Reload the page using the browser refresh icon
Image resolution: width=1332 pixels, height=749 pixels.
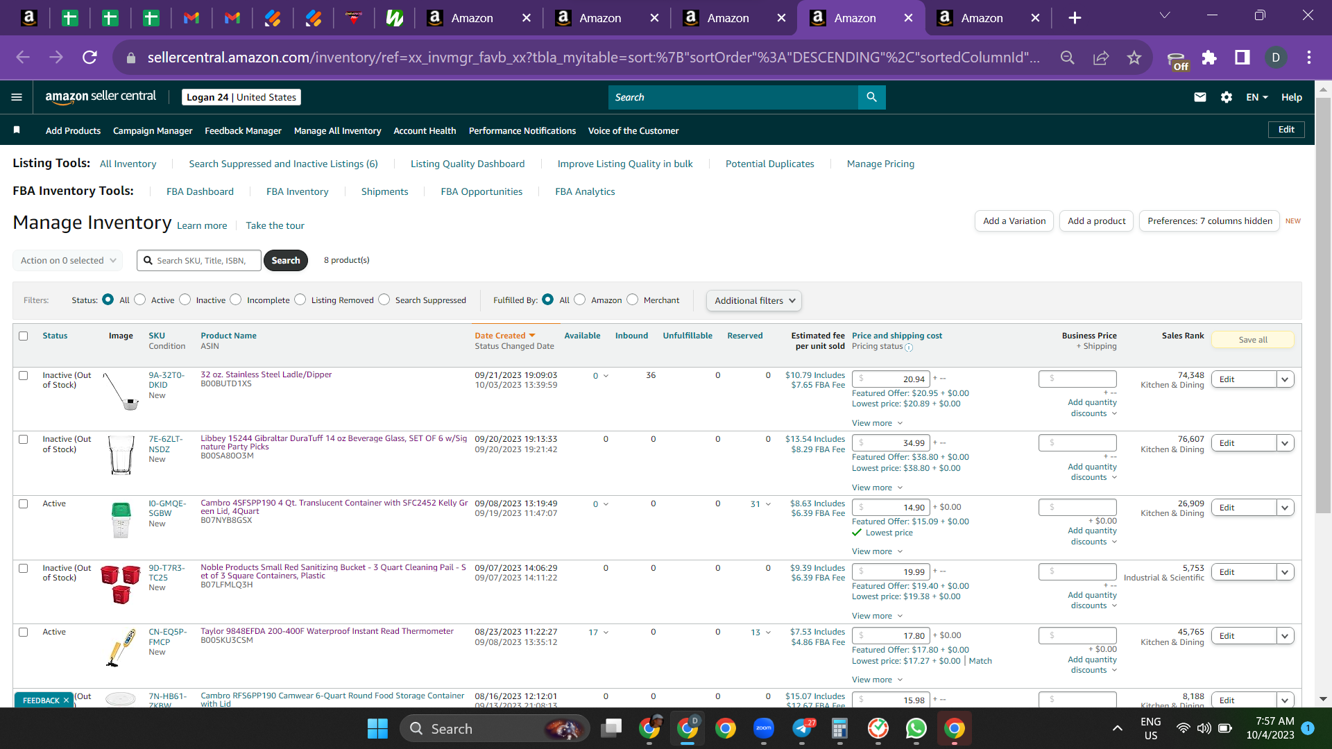click(89, 57)
